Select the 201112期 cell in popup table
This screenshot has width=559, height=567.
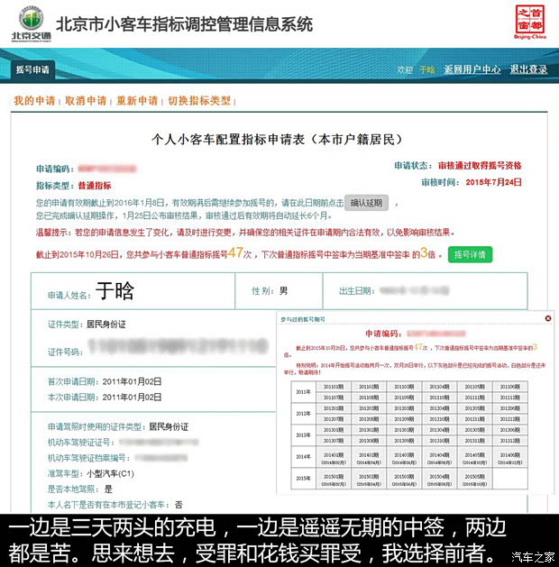point(510,398)
